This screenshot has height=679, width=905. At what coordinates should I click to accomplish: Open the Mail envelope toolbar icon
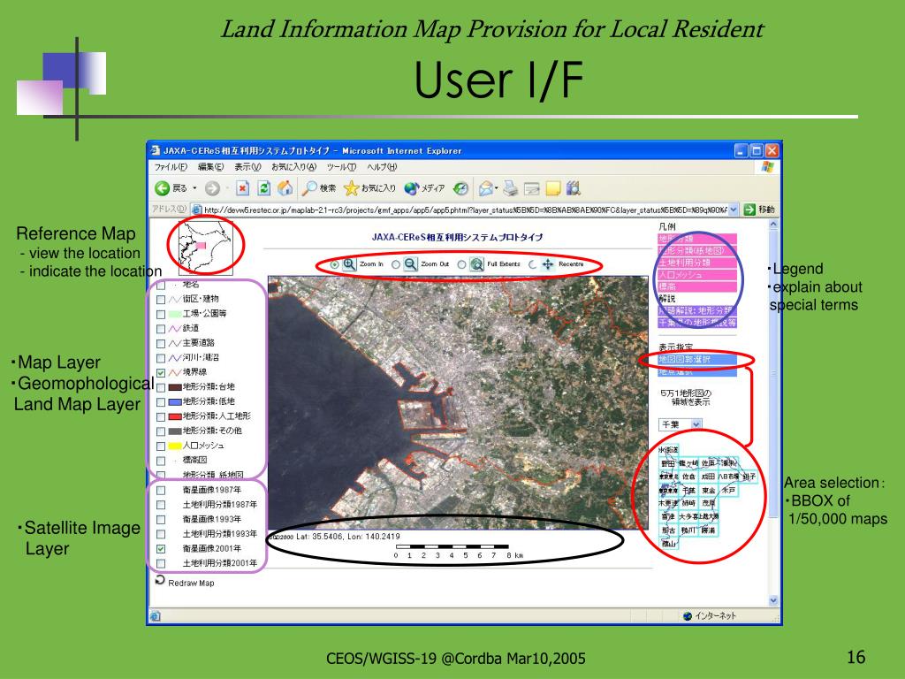pos(486,188)
